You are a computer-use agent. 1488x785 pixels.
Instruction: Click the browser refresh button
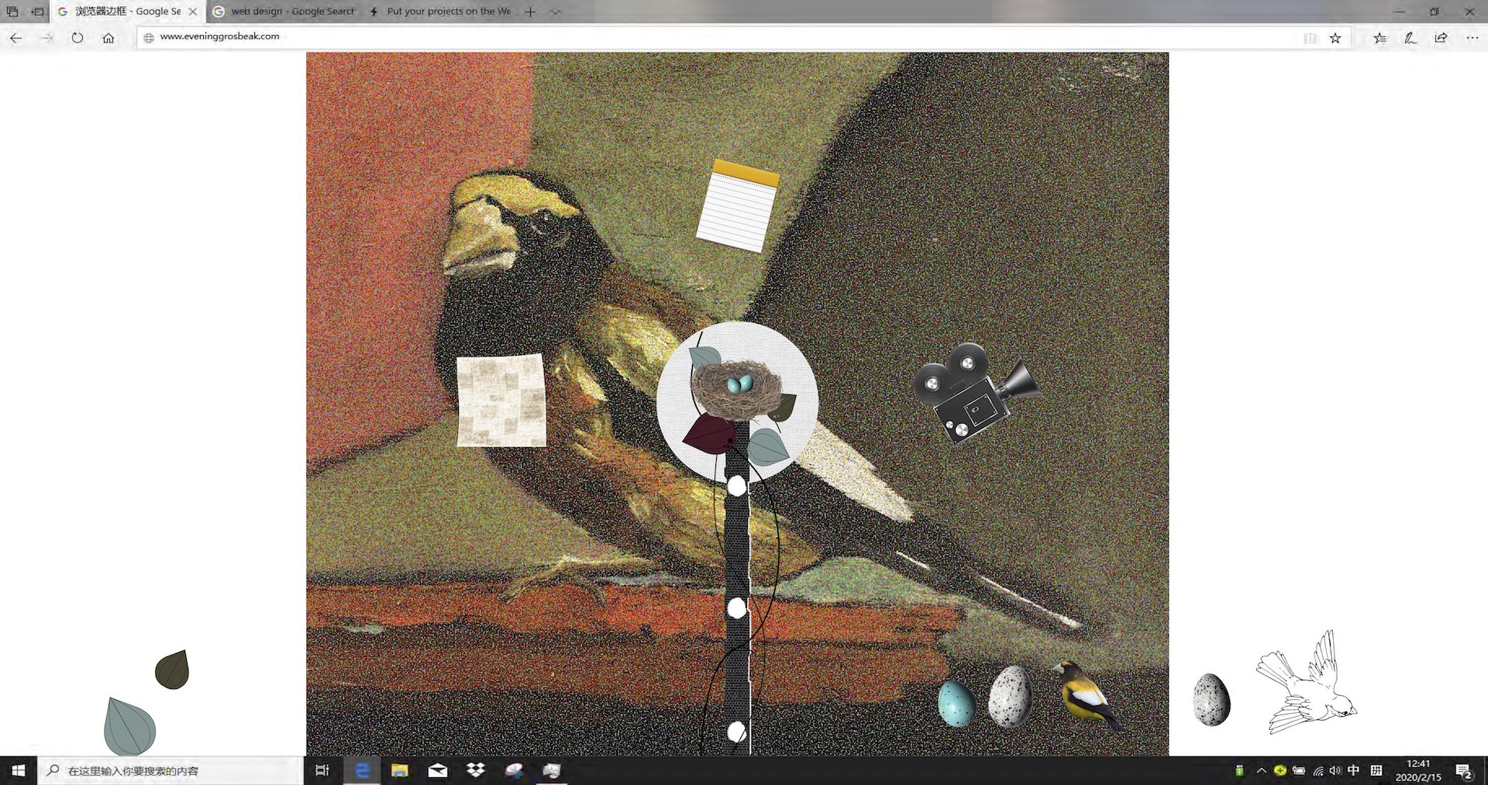tap(77, 38)
